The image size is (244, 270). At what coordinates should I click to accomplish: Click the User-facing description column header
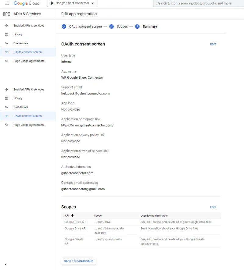(x=154, y=215)
